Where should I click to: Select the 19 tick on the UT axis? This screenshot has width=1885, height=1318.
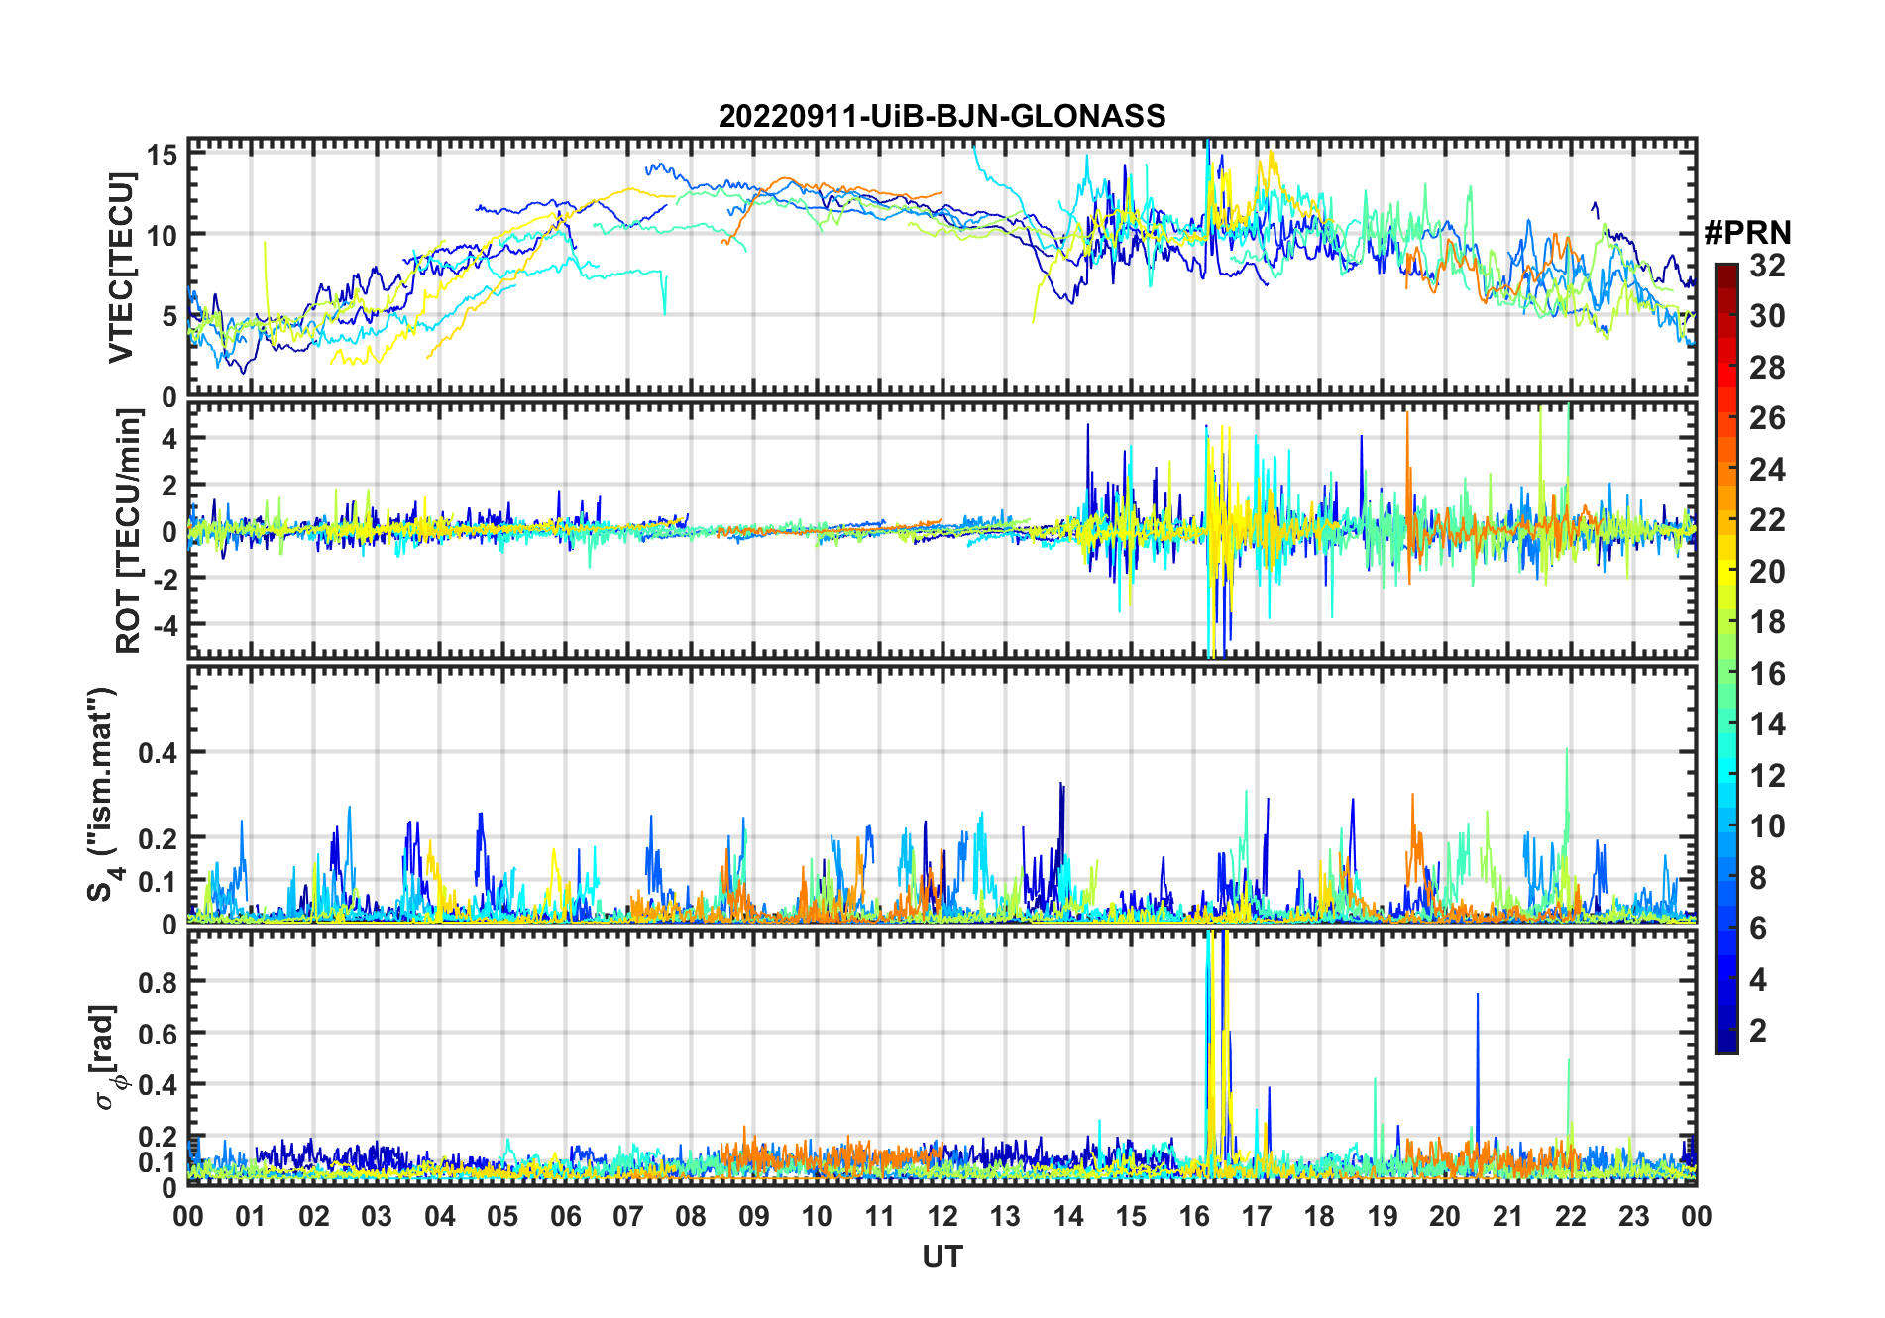(1382, 1216)
